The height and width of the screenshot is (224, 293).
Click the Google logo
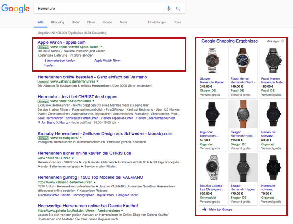(x=15, y=9)
